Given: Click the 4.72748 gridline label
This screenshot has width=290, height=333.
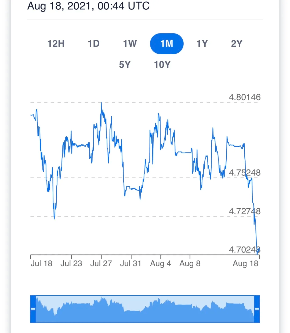Looking at the screenshot, I should click(x=245, y=211).
